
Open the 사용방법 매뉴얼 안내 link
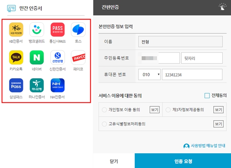click(208, 146)
